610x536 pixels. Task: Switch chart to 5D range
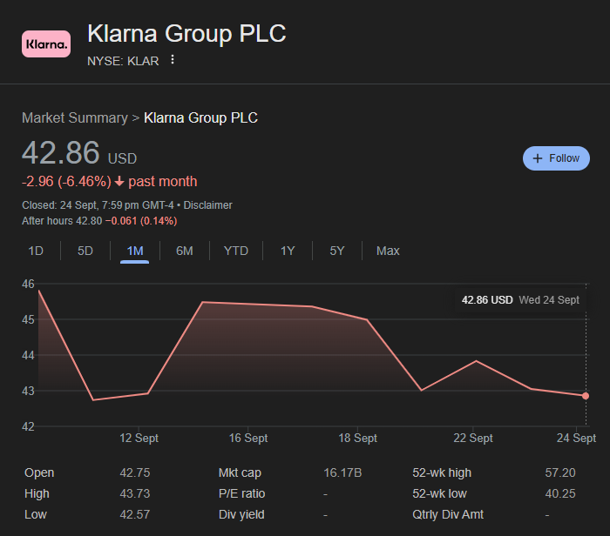point(85,251)
